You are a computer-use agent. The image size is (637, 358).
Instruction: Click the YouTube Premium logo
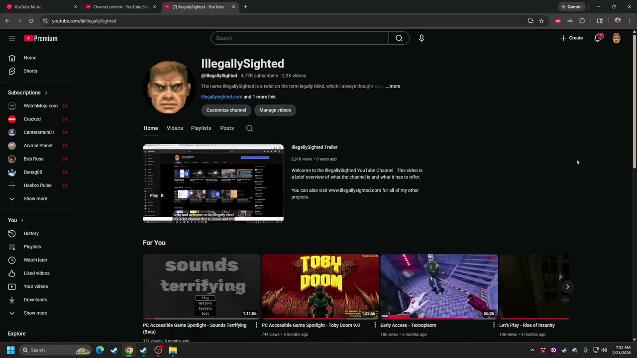pyautogui.click(x=41, y=38)
